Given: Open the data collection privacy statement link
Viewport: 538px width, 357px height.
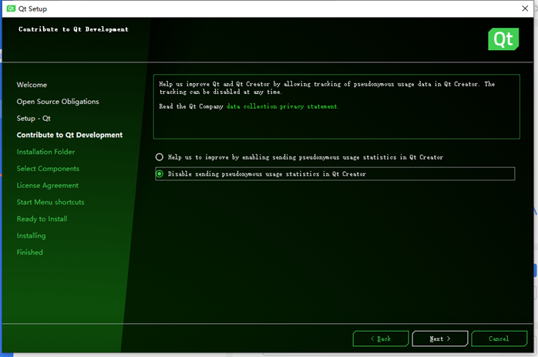Looking at the screenshot, I should [x=282, y=106].
